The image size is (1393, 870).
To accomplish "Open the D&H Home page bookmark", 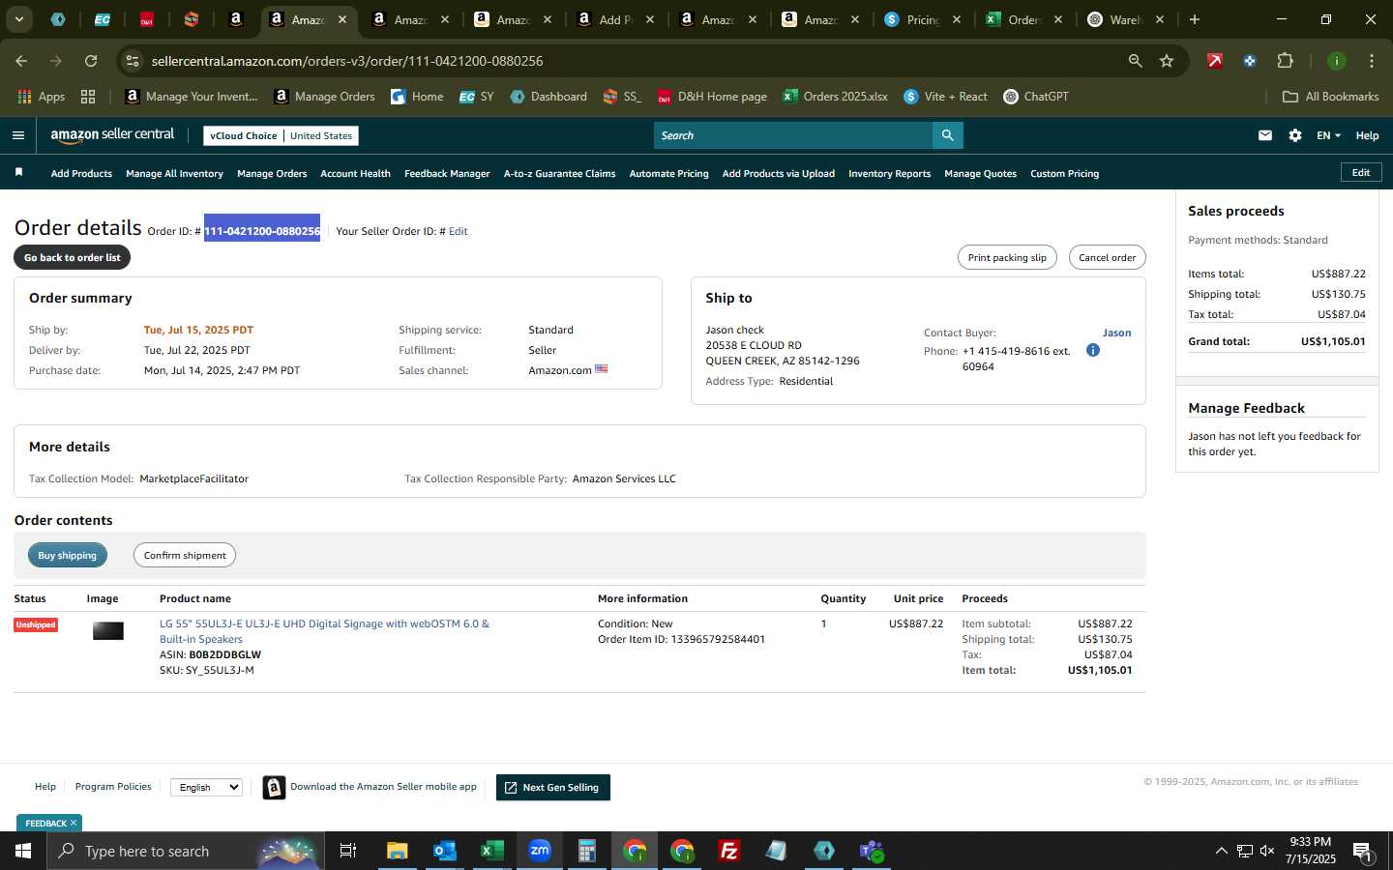I will click(712, 97).
